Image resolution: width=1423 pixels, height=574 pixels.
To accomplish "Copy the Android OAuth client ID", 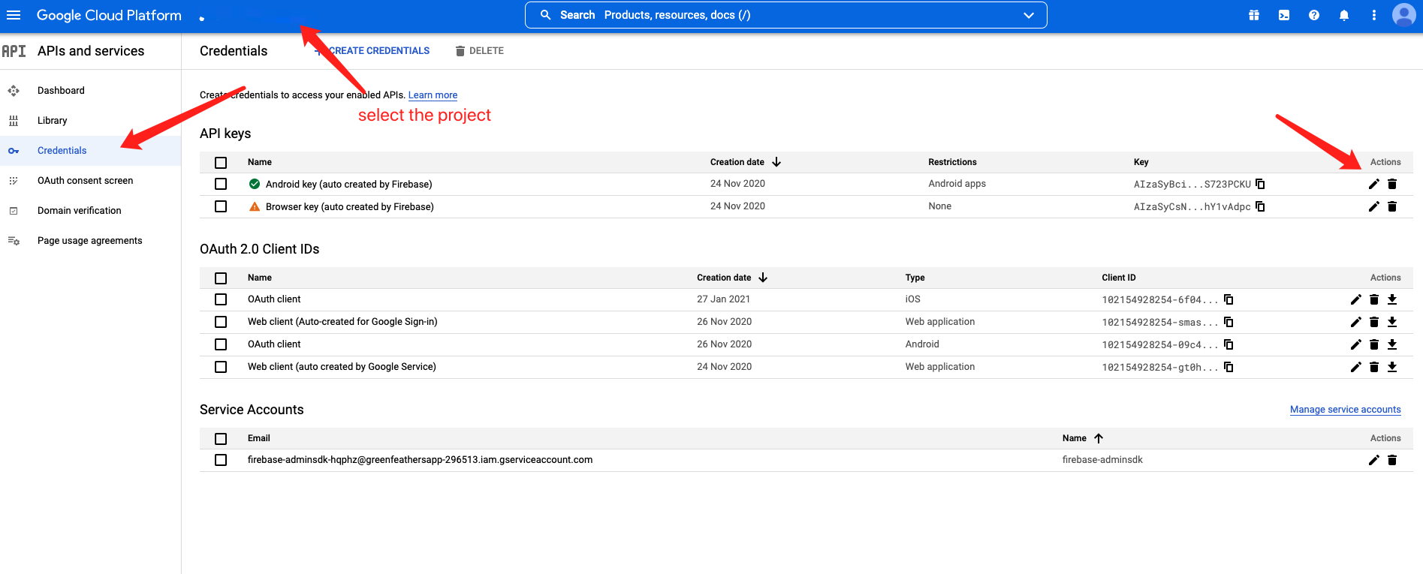I will [x=1229, y=344].
